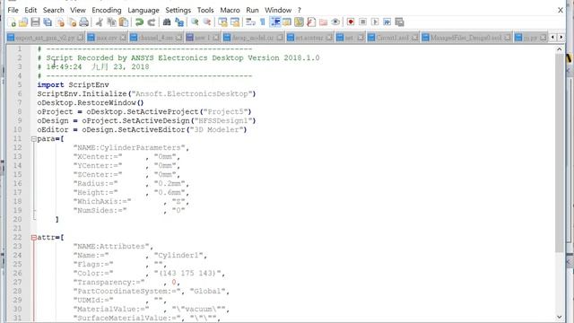The height and width of the screenshot is (323, 574).
Task: Paste from clipboard toolbar icon
Action: coord(124,22)
